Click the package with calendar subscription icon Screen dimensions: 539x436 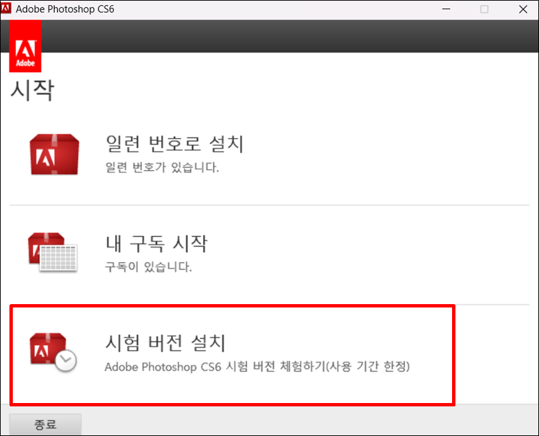click(x=53, y=252)
